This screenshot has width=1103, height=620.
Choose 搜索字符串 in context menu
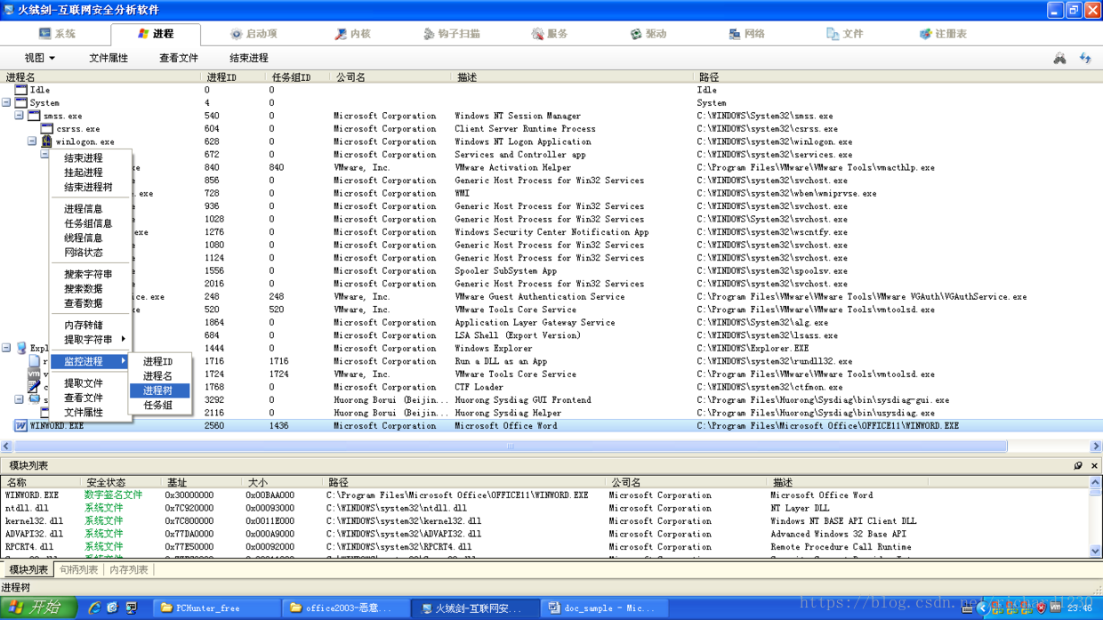coord(88,274)
